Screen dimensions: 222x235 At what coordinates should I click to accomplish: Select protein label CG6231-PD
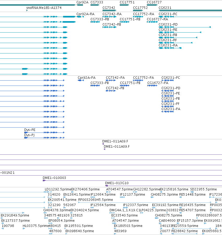(171, 88)
